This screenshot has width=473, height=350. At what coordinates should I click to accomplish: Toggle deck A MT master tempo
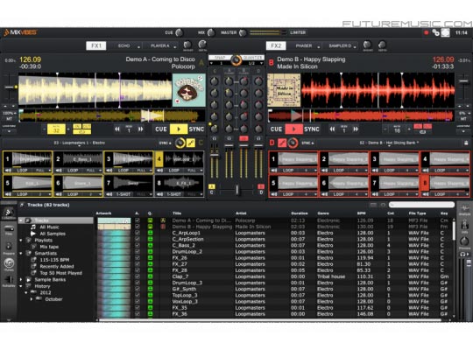tap(9, 119)
